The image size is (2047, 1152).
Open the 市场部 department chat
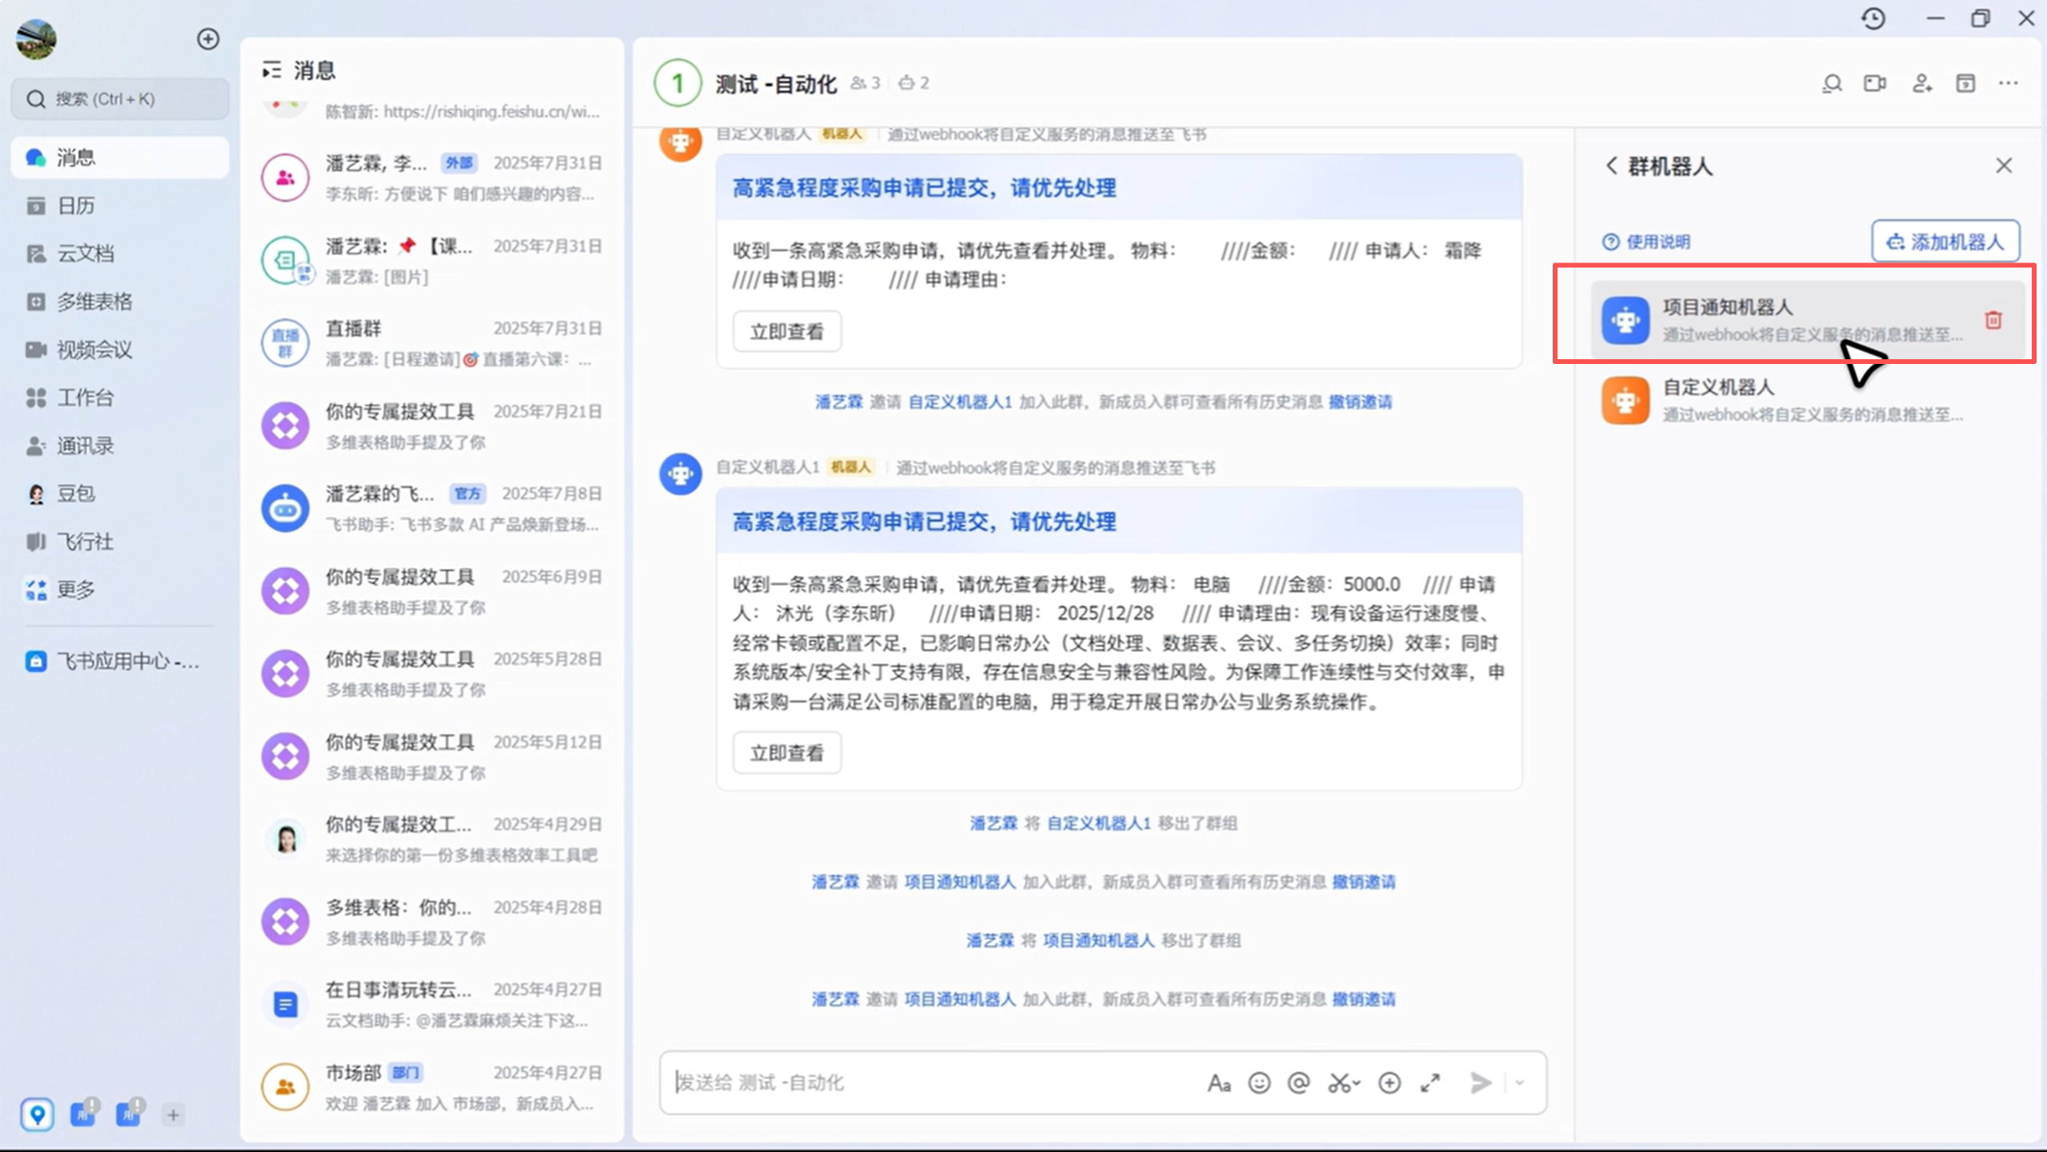click(x=432, y=1087)
